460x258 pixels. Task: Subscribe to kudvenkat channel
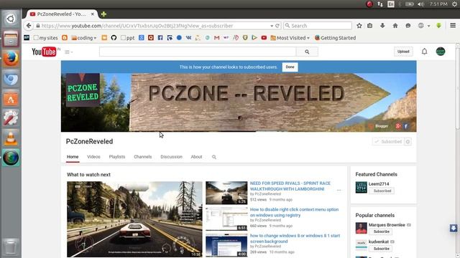(381, 249)
